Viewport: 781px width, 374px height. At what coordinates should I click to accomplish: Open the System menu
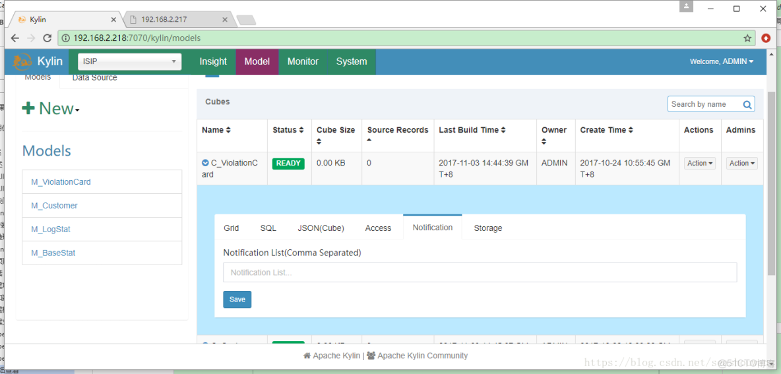point(351,62)
